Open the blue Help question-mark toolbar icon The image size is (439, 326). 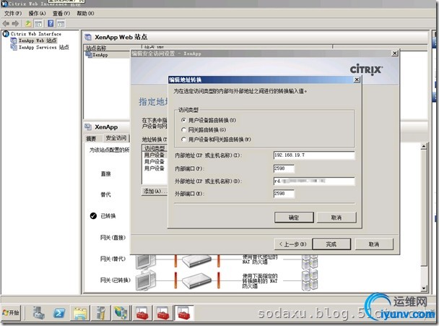51,23
